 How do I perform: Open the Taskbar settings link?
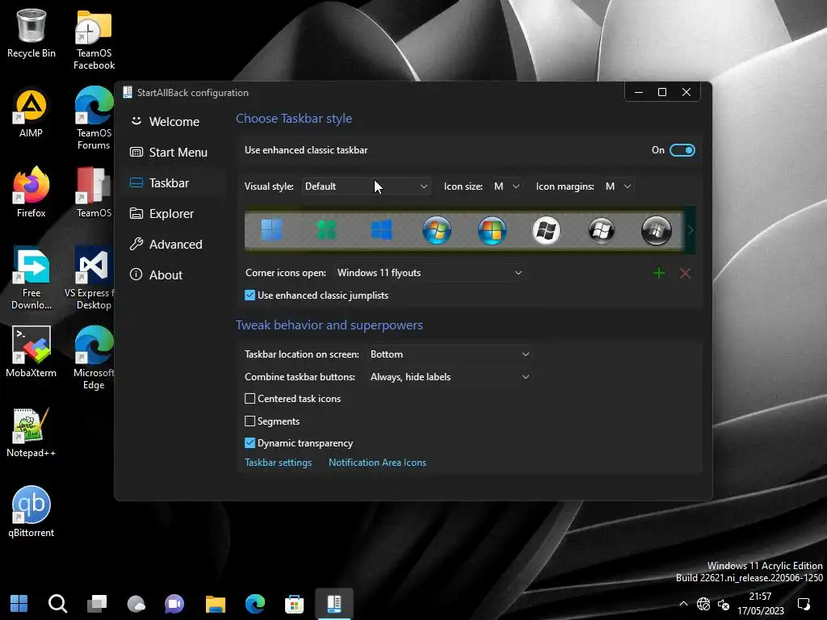278,463
